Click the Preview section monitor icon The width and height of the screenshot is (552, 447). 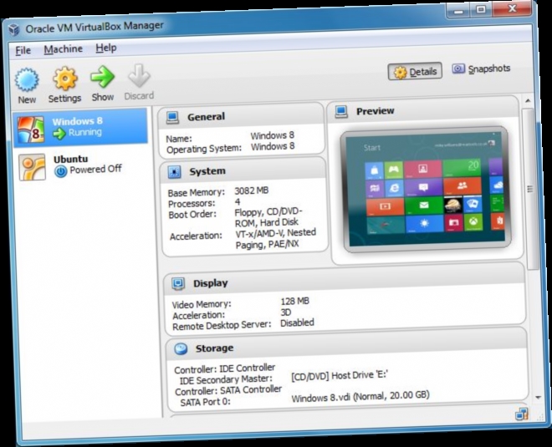click(341, 112)
